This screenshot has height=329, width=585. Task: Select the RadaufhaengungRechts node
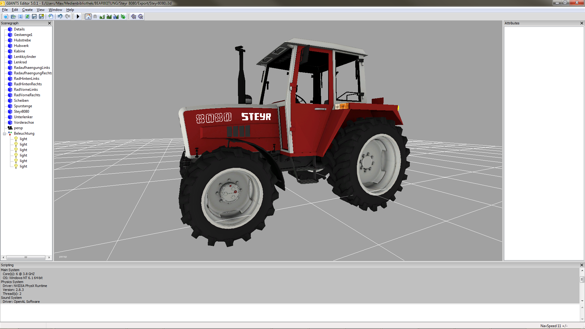(x=33, y=73)
